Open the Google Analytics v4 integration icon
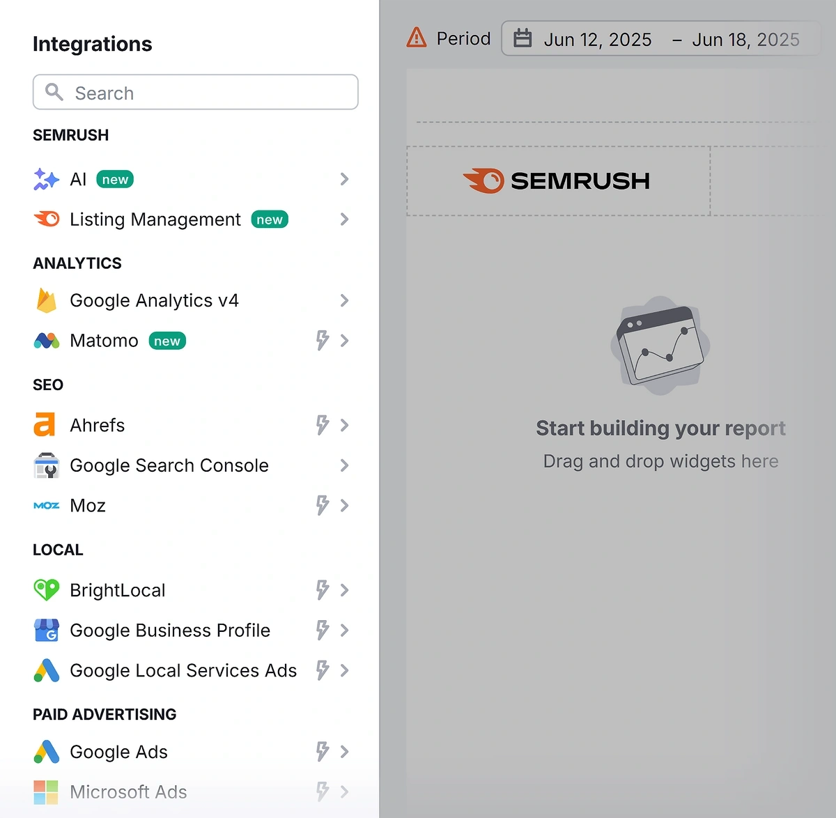Image resolution: width=836 pixels, height=818 pixels. coord(46,300)
